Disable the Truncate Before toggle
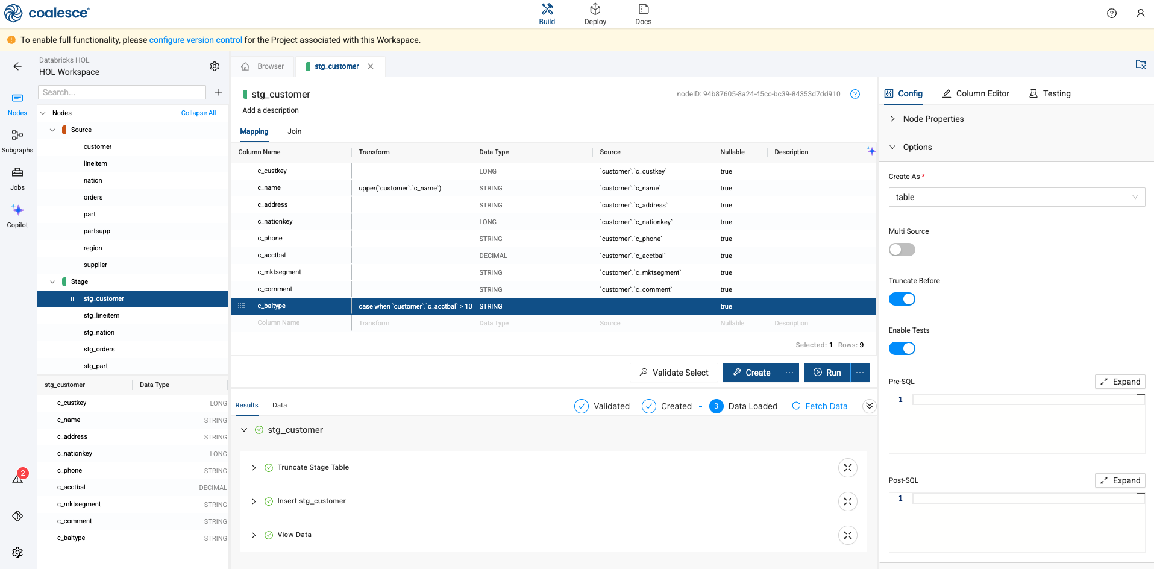Viewport: 1154px width, 569px height. (902, 299)
